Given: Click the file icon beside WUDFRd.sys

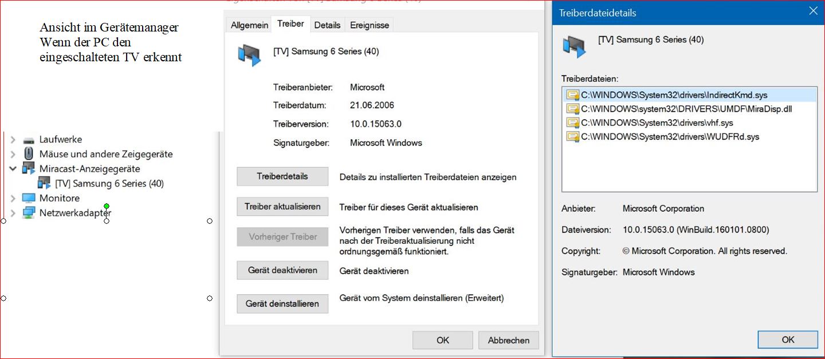Looking at the screenshot, I should [x=572, y=137].
